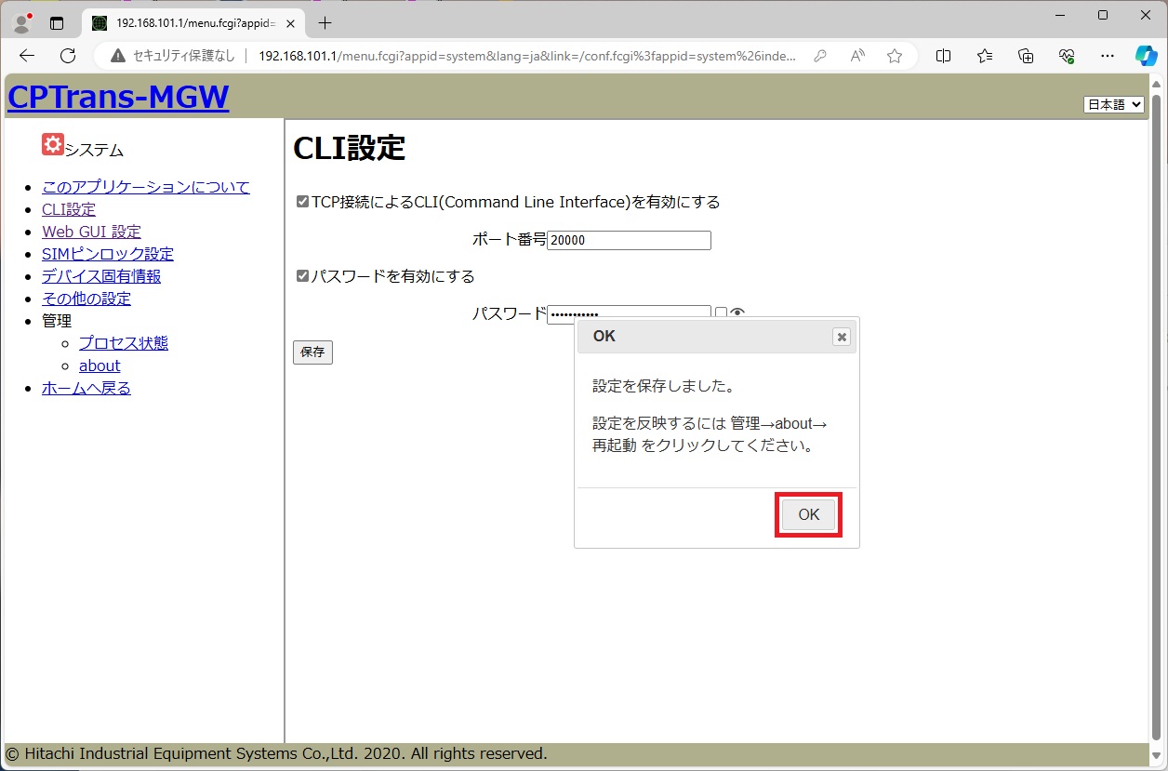
Task: Select the 192.168.101.1 browser tab
Action: click(x=193, y=23)
